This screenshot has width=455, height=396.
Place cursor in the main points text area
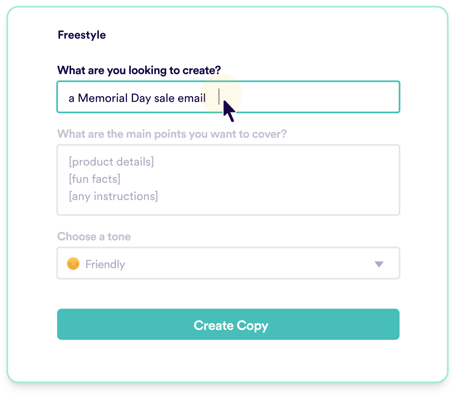(228, 179)
